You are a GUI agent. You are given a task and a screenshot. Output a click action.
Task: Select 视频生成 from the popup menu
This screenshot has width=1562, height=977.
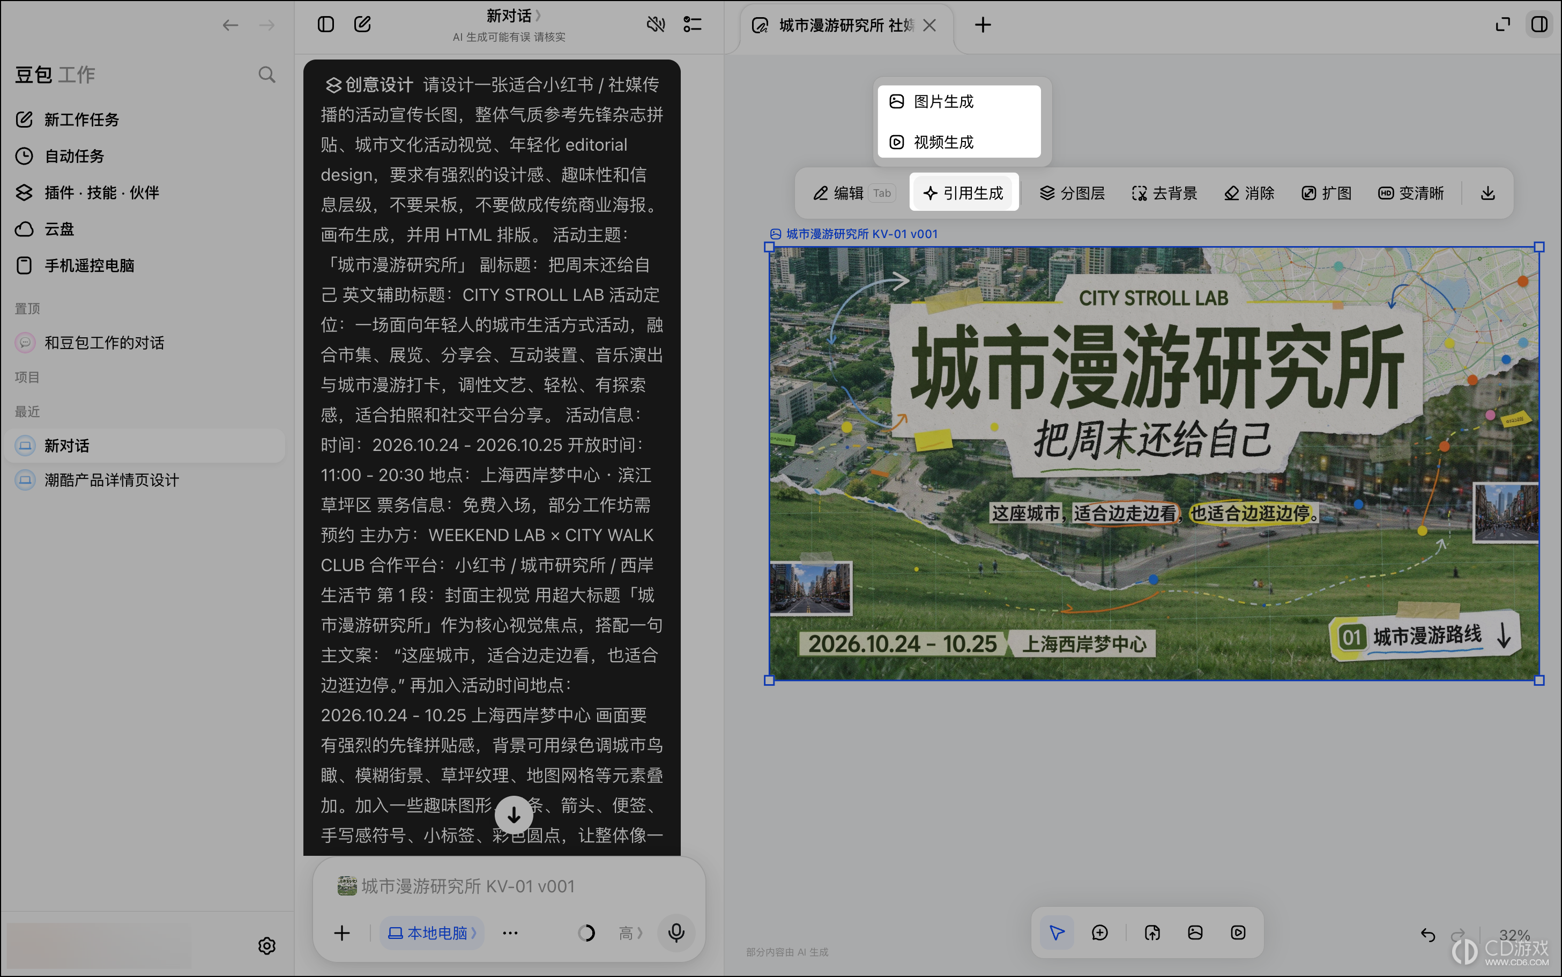(x=959, y=142)
